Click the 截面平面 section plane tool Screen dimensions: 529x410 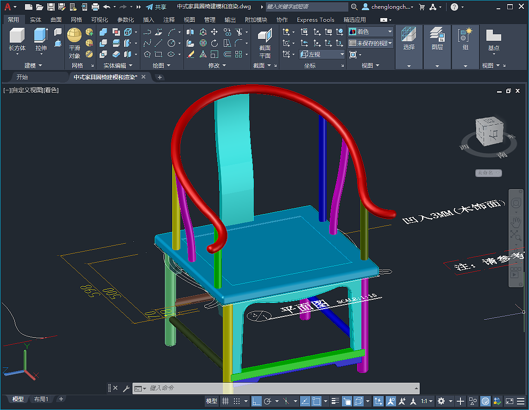(264, 43)
